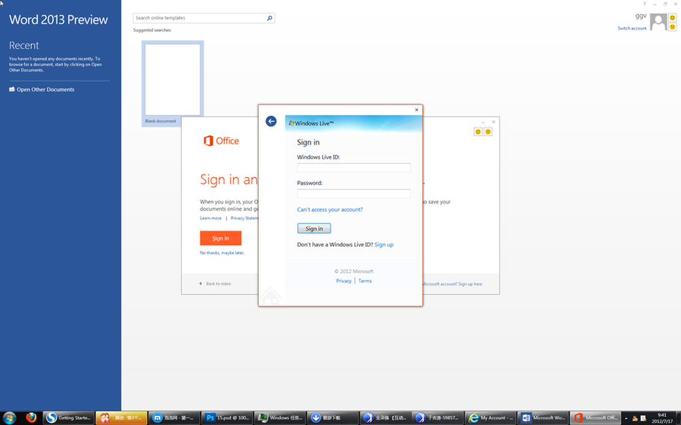Click the orange Sign in button in Office window
681x425 pixels.
pos(221,238)
